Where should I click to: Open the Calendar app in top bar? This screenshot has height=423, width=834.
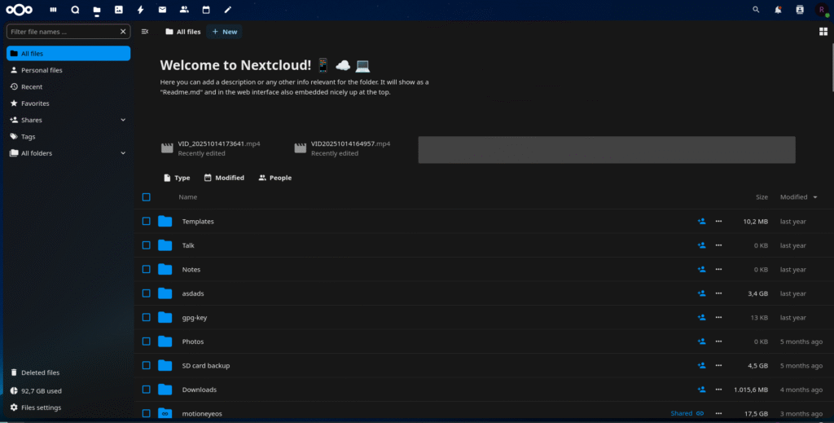(206, 10)
